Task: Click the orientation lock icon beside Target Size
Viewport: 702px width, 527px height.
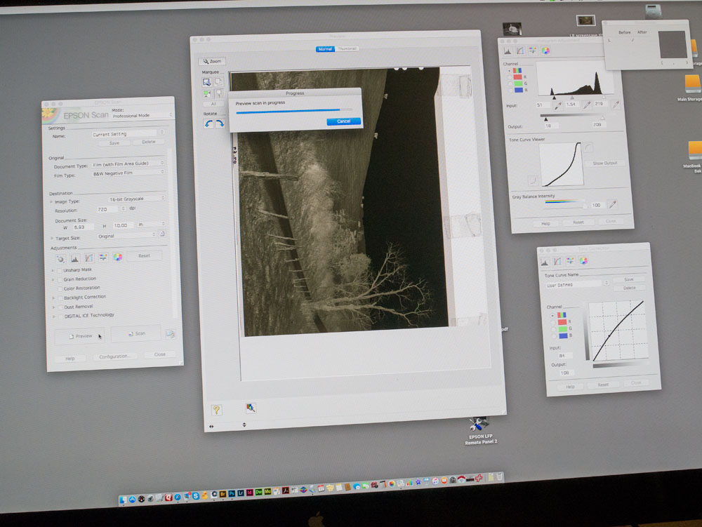Action: (163, 234)
